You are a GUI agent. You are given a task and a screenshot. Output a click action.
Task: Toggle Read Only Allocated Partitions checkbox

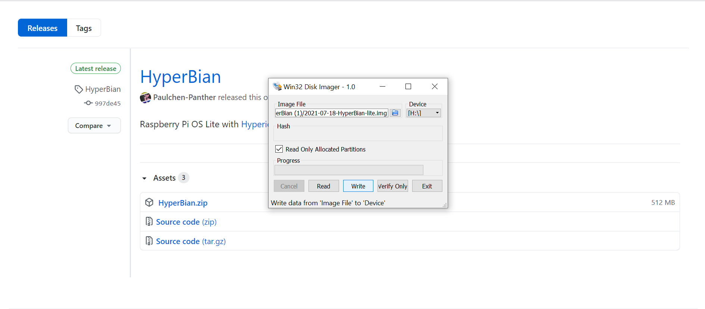[x=279, y=149]
